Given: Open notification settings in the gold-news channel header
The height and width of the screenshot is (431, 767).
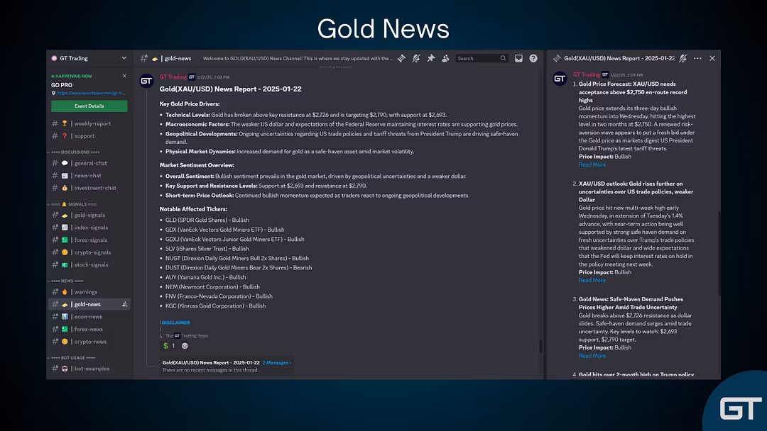Looking at the screenshot, I should tap(415, 58).
